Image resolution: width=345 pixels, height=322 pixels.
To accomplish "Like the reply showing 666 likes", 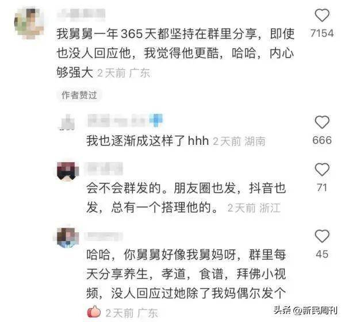I will pyautogui.click(x=322, y=122).
